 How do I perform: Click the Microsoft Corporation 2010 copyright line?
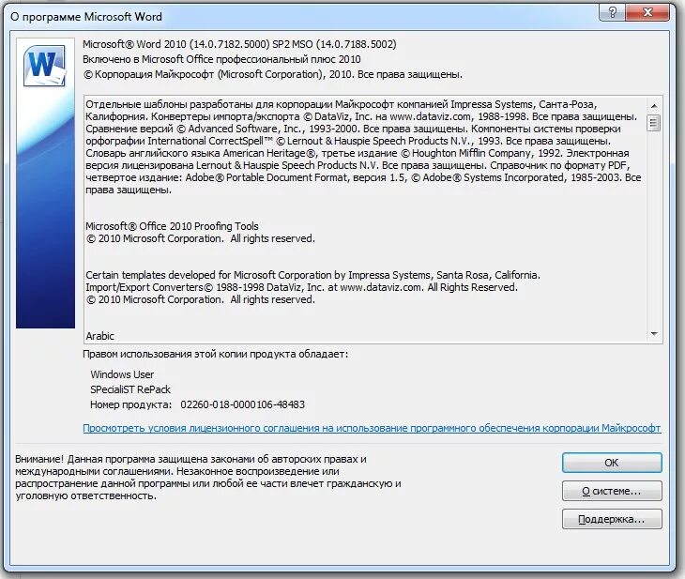273,74
